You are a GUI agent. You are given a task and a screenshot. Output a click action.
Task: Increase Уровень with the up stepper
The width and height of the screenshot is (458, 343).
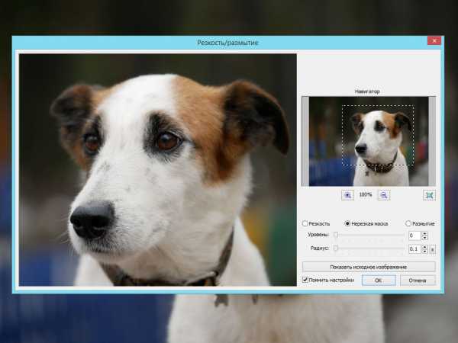pyautogui.click(x=424, y=233)
